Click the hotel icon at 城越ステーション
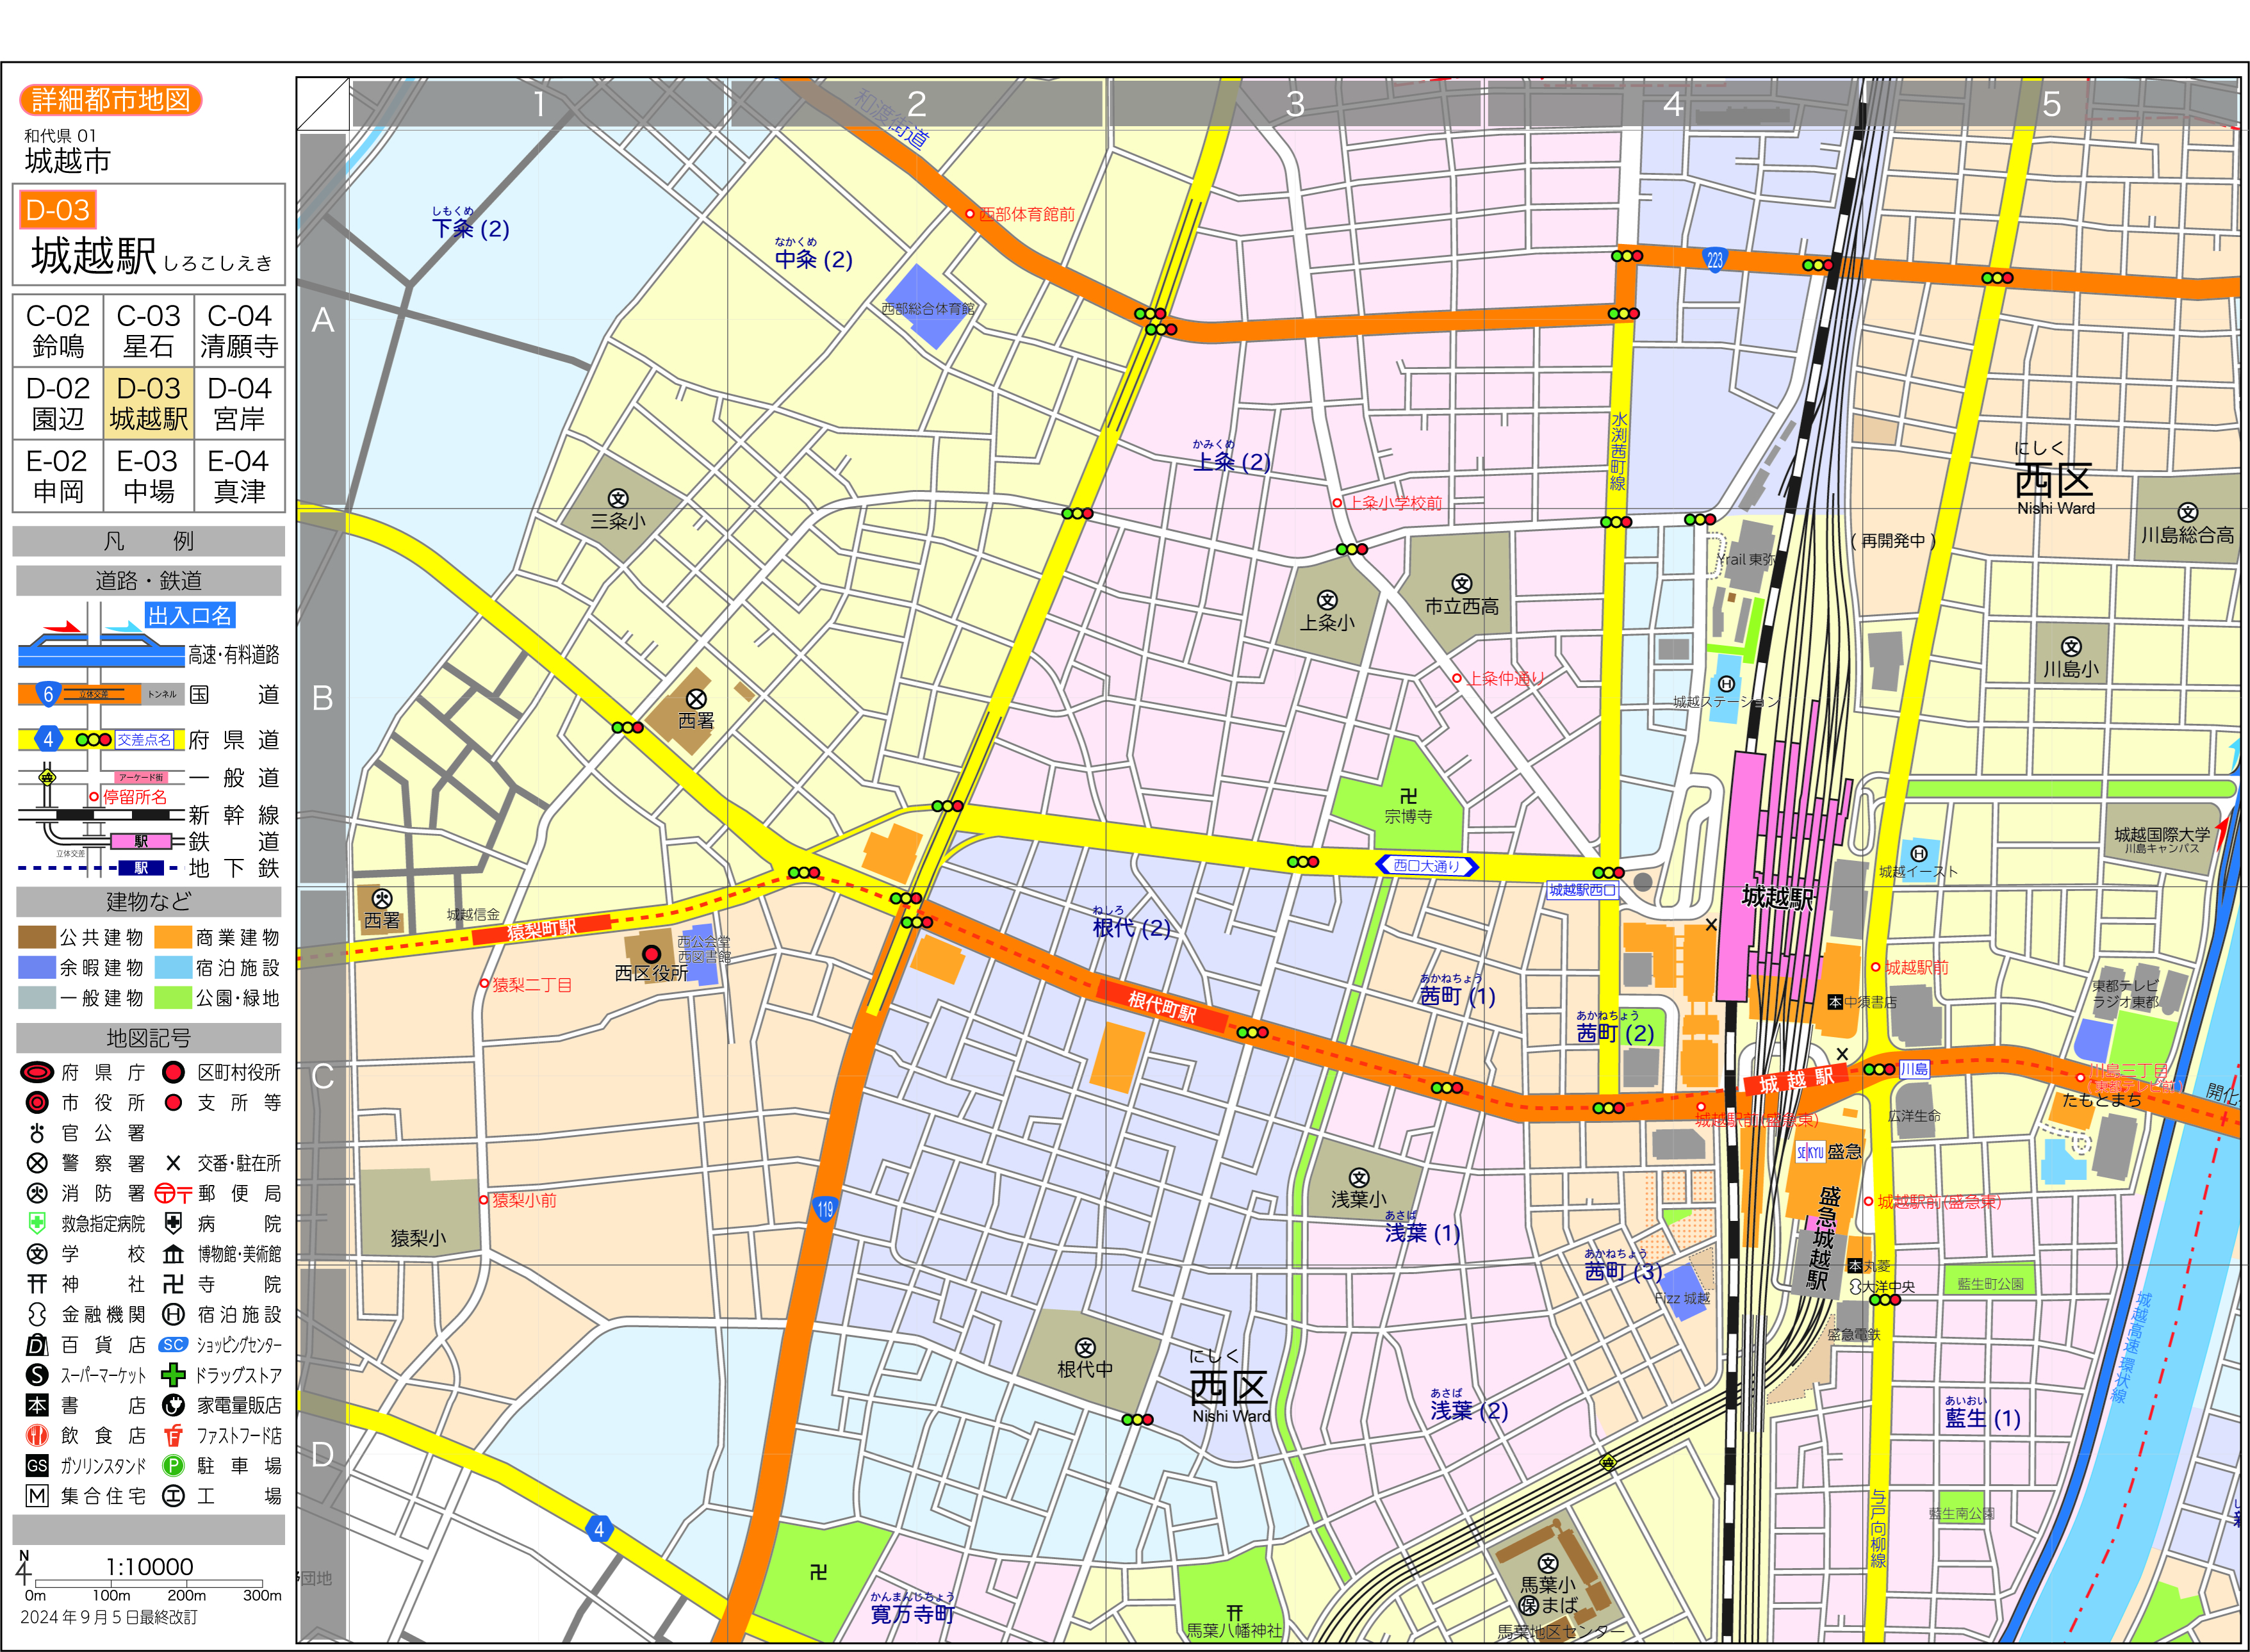Viewport: 2250px width, 1652px height. pos(1726,684)
